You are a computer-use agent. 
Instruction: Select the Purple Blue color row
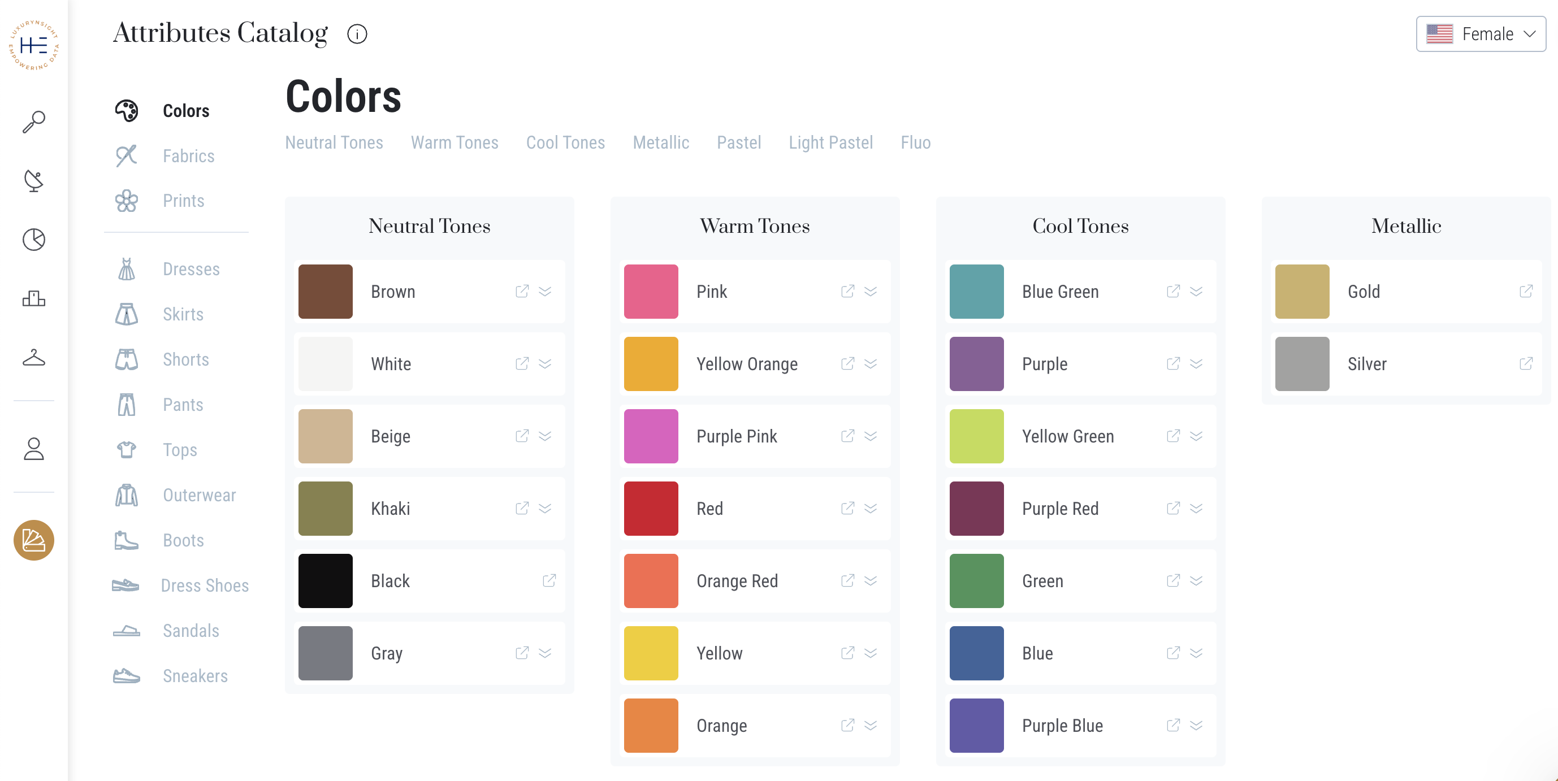[x=1080, y=726]
